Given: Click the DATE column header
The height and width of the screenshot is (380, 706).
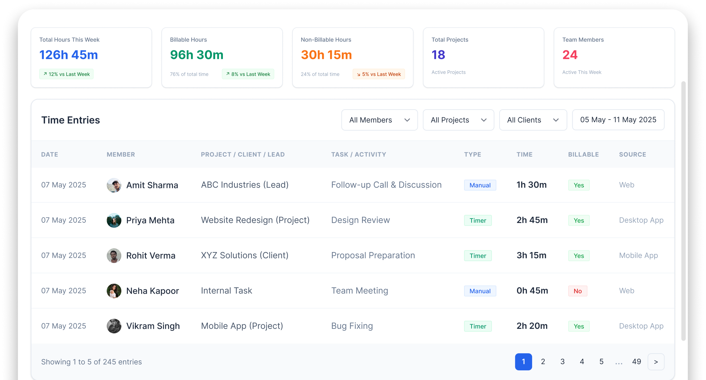Looking at the screenshot, I should click(x=50, y=154).
